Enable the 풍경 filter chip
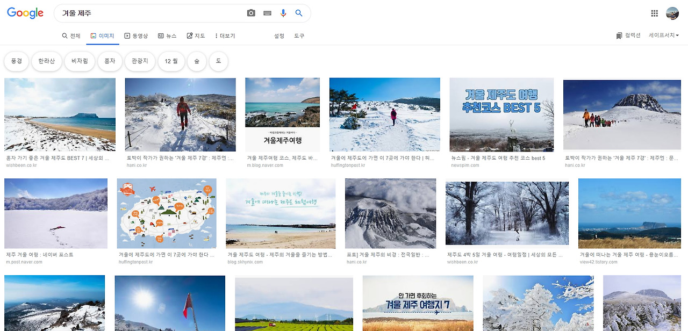688x331 pixels. (16, 61)
